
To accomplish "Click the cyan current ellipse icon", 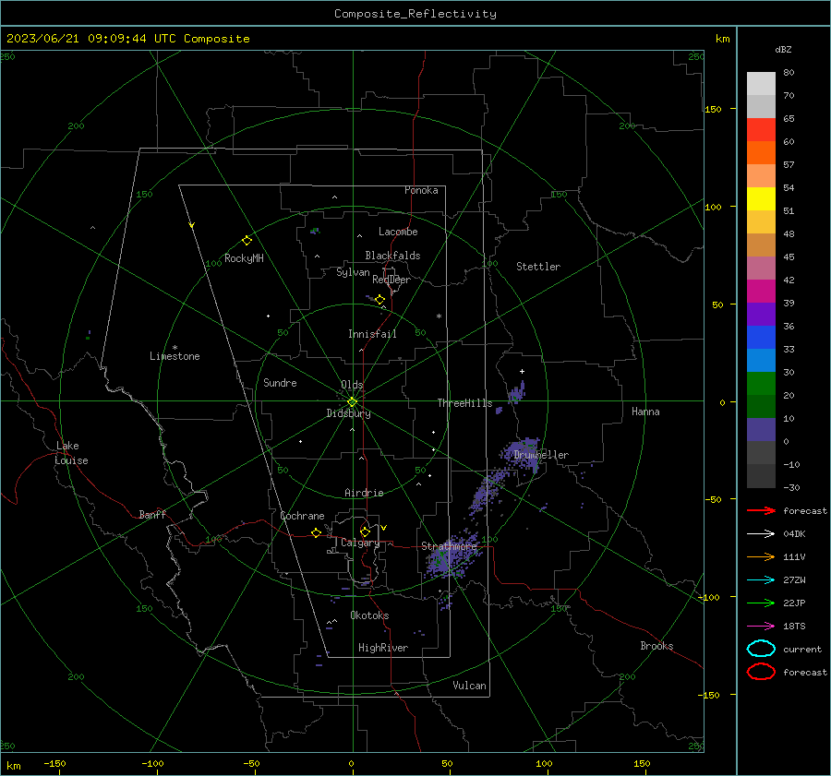I will coord(761,649).
